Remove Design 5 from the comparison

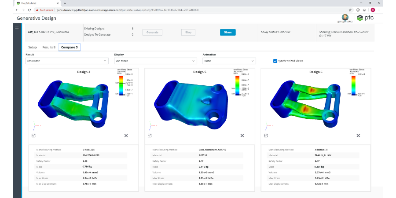242,135
